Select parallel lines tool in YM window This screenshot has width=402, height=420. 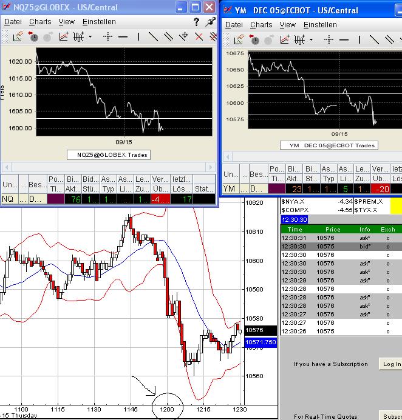tap(389, 39)
